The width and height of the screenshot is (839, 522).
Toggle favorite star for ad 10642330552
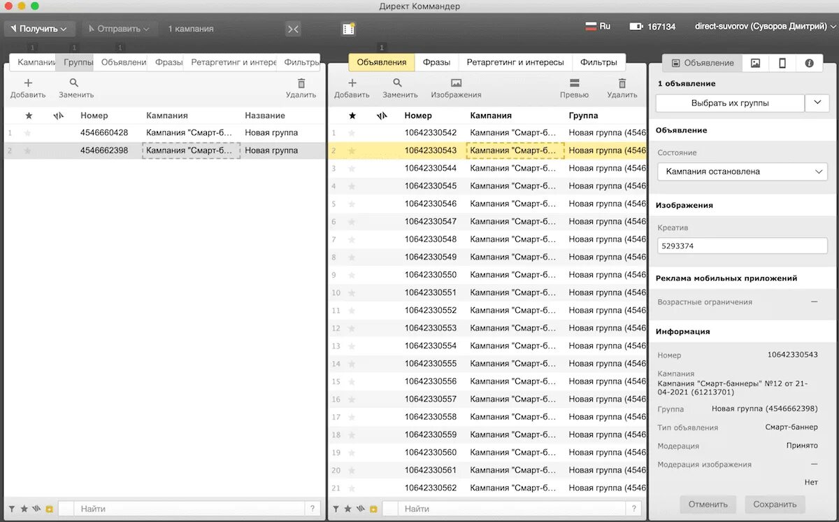click(352, 311)
